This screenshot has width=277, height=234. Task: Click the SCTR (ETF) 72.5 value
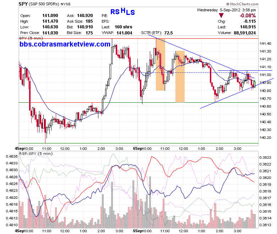point(168,33)
